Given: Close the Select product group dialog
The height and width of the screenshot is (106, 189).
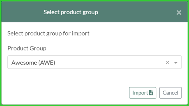Looking at the screenshot, I should pos(179,13).
